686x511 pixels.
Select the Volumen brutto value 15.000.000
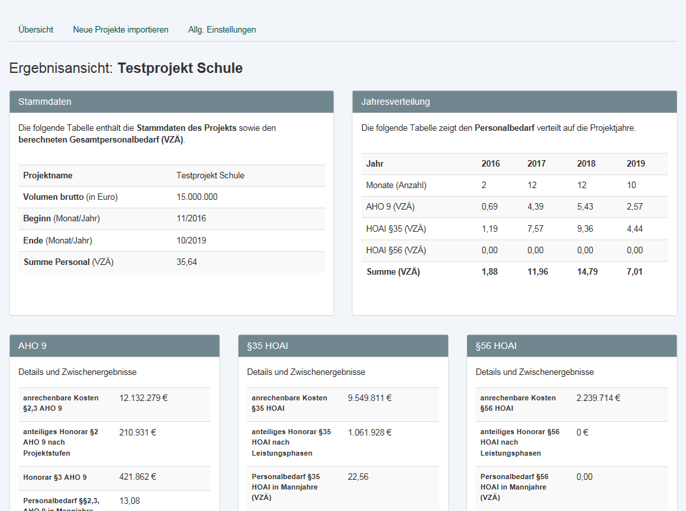[x=197, y=197]
